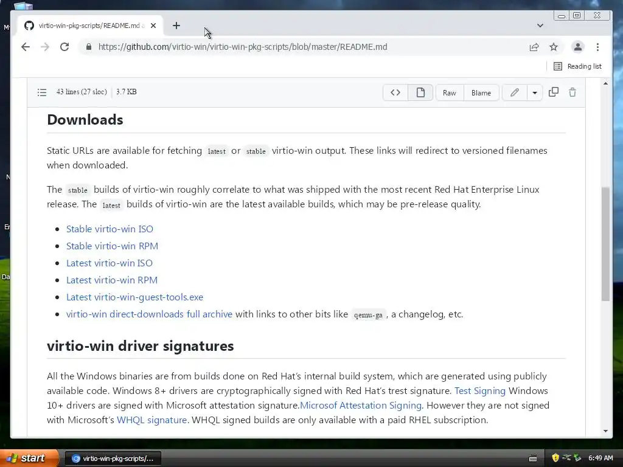The height and width of the screenshot is (467, 623).
Task: Open the Blame view
Action: coord(481,92)
